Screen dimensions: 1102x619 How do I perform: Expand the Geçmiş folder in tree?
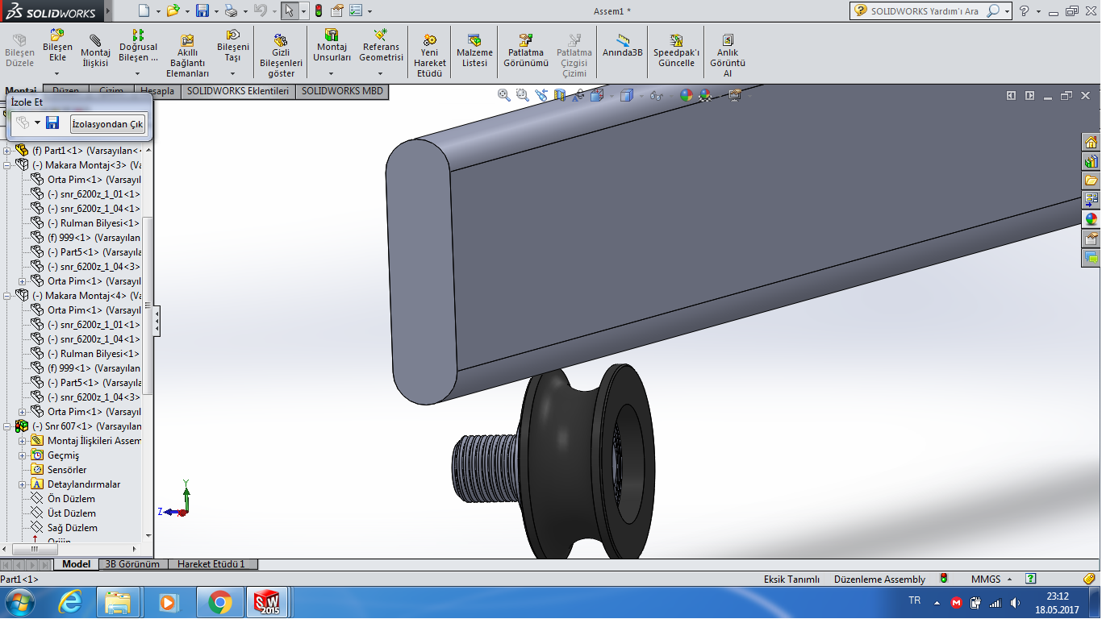23,455
